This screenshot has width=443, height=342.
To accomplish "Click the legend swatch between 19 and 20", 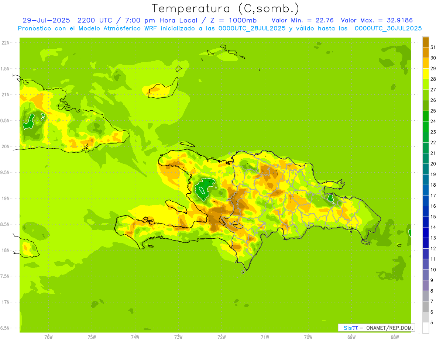I will [426, 169].
